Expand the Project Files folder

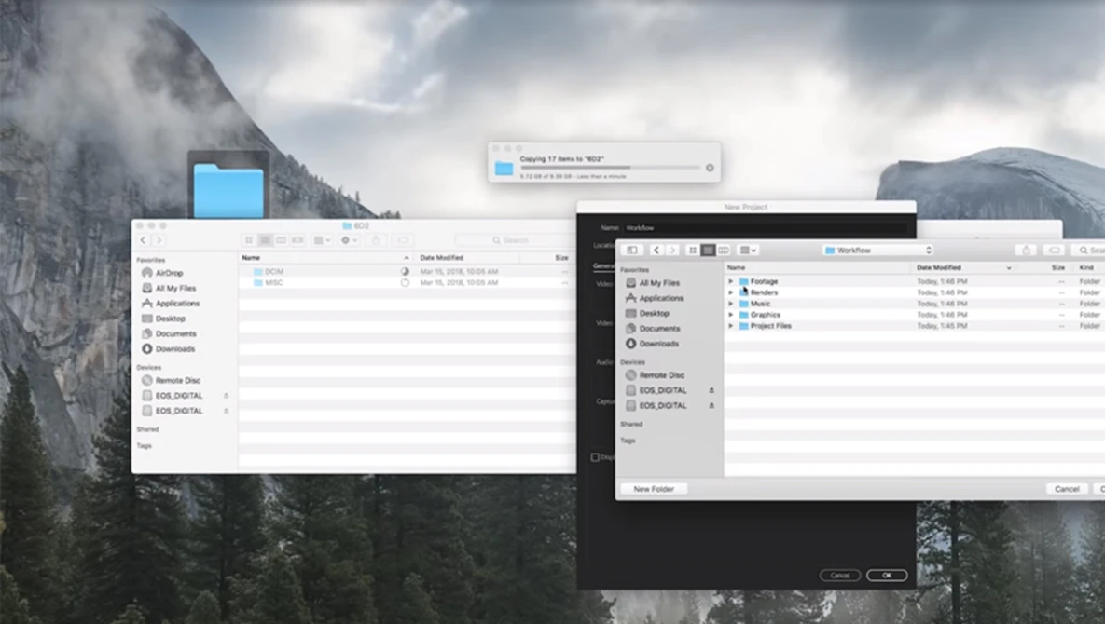tap(731, 326)
